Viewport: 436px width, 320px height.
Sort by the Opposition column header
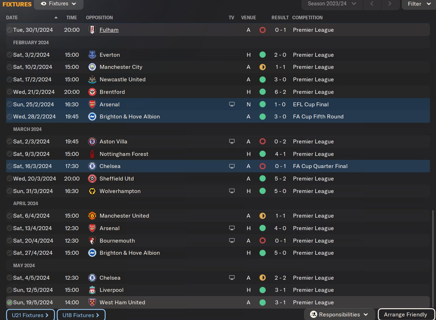click(99, 17)
